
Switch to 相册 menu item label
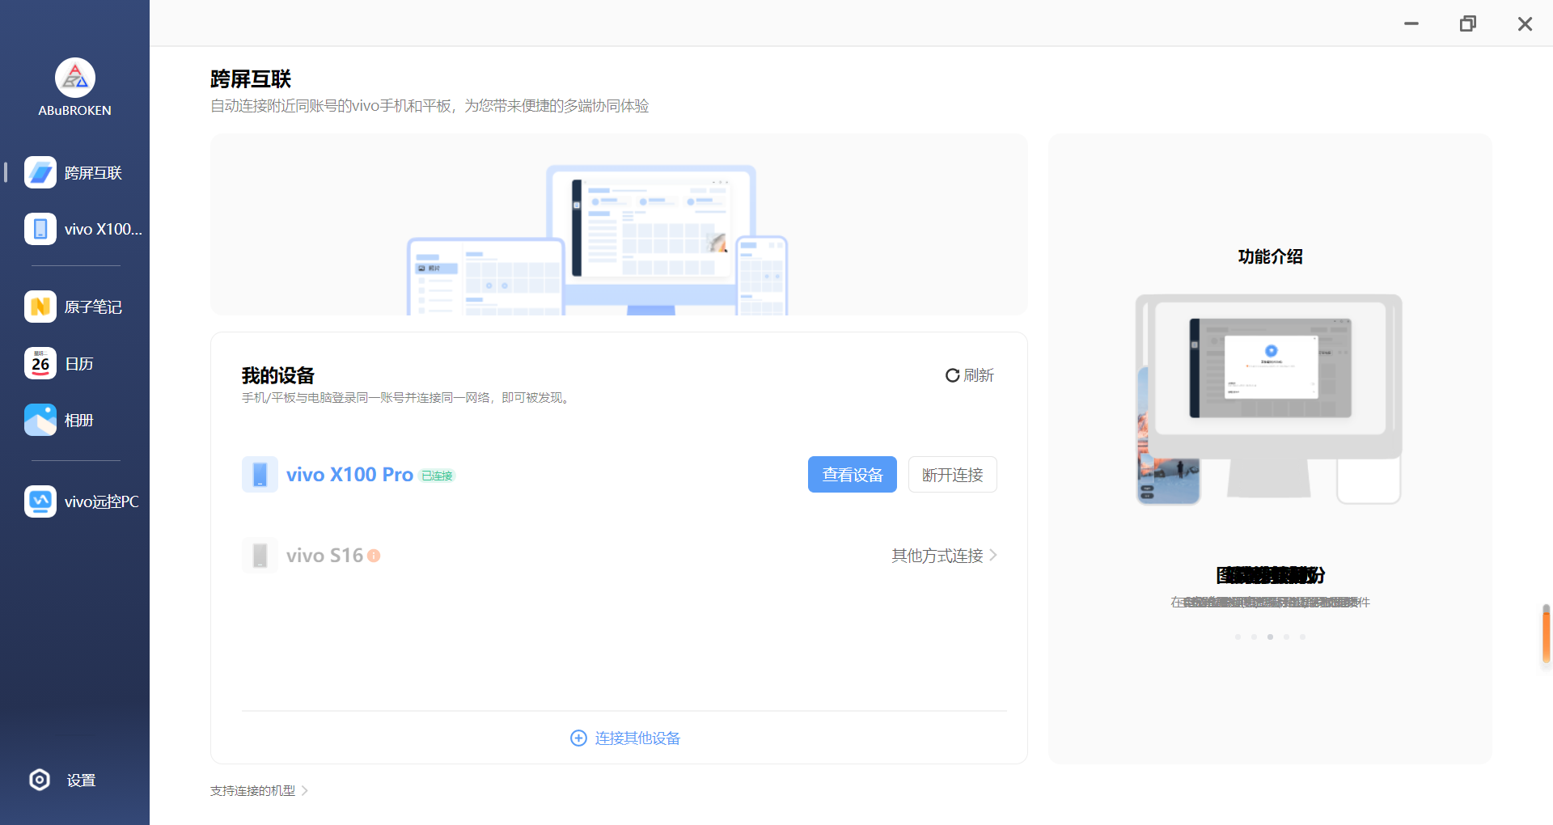tap(79, 420)
